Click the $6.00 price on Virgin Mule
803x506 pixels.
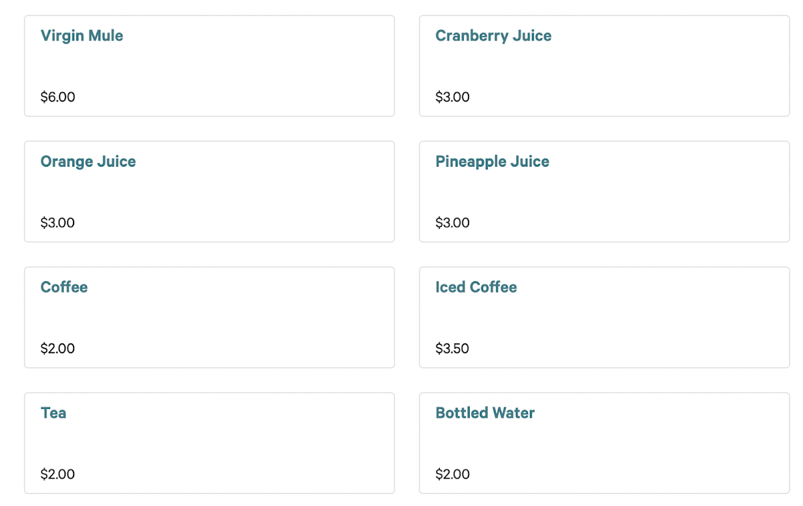point(58,97)
